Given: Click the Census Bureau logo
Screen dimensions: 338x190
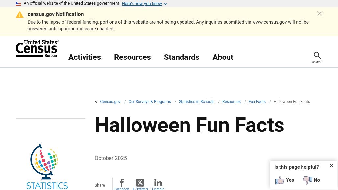Looking at the screenshot, I should tap(37, 48).
